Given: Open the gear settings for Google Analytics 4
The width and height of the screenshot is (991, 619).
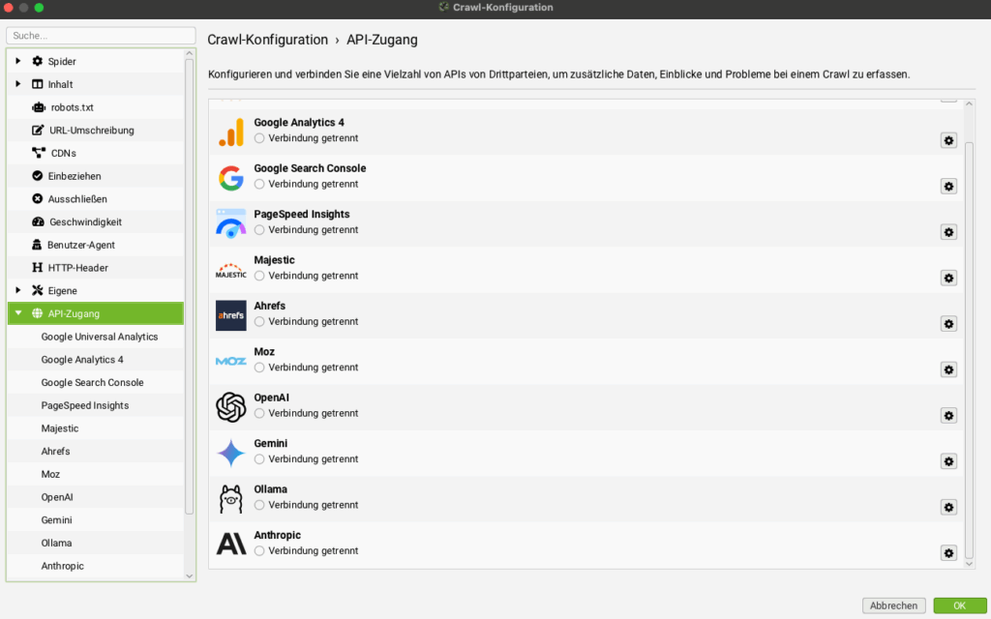Looking at the screenshot, I should point(948,140).
